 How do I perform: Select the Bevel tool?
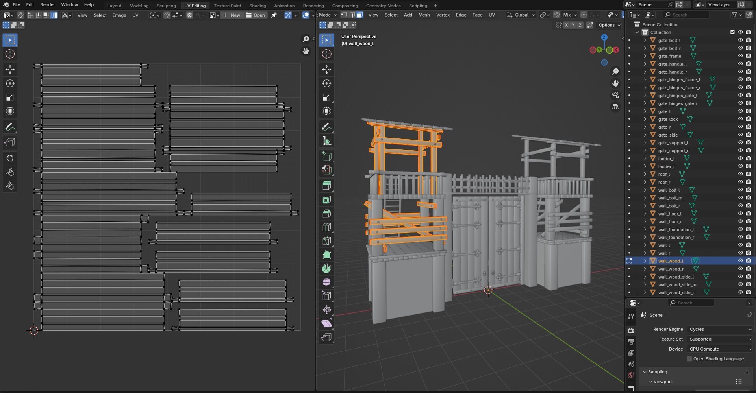pyautogui.click(x=326, y=214)
